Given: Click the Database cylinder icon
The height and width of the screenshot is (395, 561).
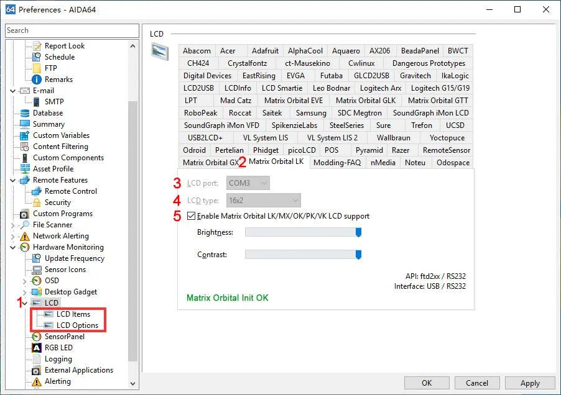Looking at the screenshot, I should point(25,113).
